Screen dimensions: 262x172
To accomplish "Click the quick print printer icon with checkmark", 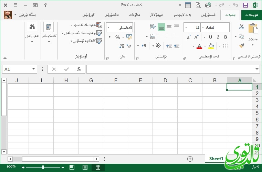I will click(208, 5).
